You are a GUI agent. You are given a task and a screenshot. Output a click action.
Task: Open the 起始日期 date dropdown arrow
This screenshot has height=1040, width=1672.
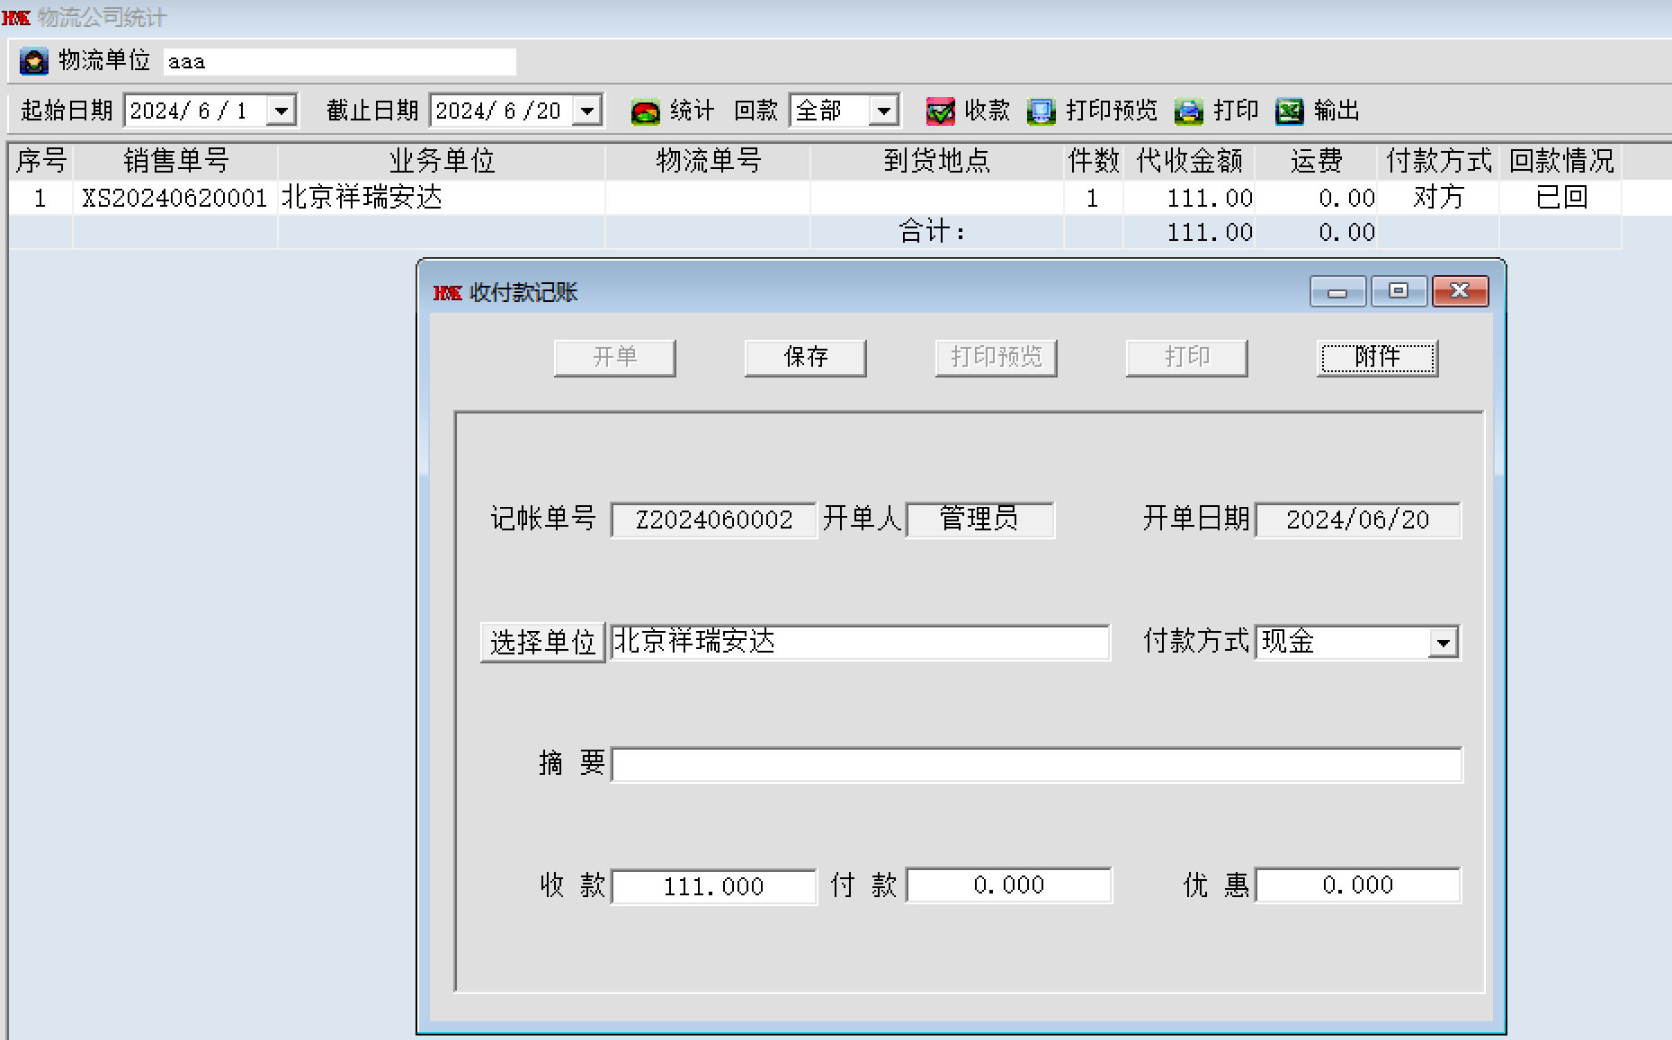[282, 111]
